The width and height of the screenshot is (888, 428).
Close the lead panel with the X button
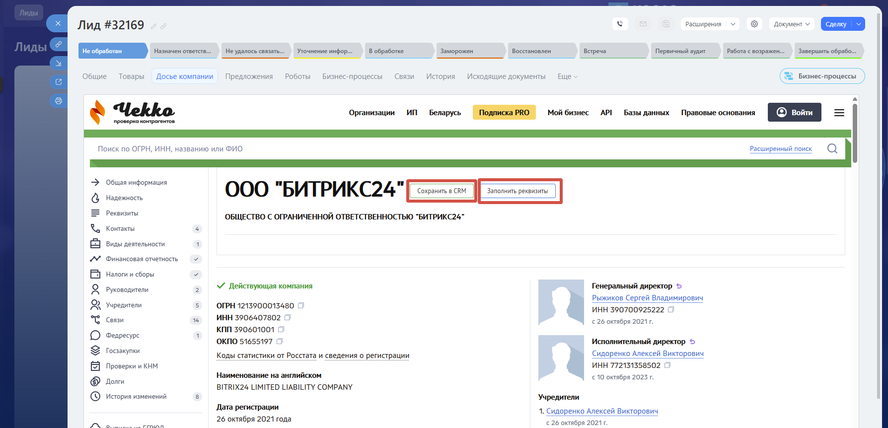tap(58, 23)
